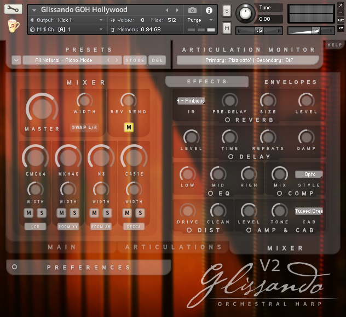The width and height of the screenshot is (346, 317).
Task: Open the instrument info icon
Action: click(209, 10)
